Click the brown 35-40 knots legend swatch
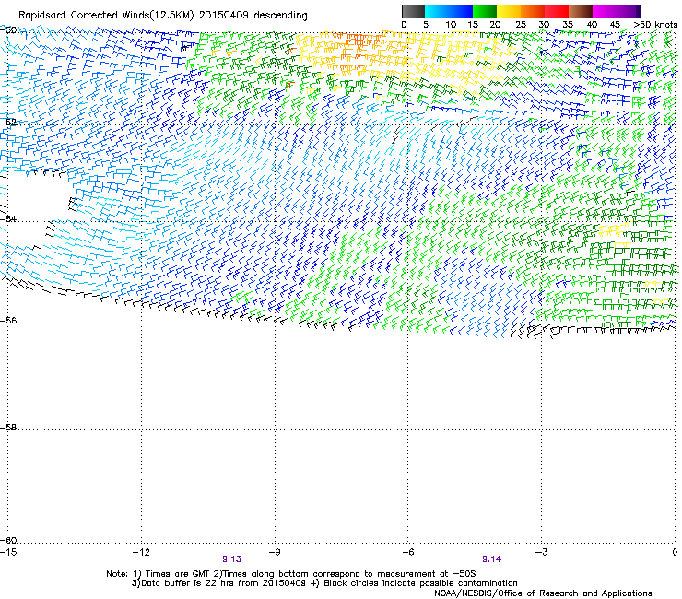The width and height of the screenshot is (682, 599). pyautogui.click(x=581, y=11)
